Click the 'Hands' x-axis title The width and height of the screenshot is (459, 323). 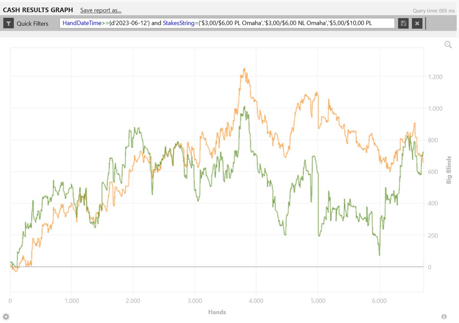pyautogui.click(x=217, y=312)
